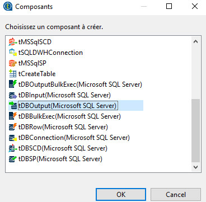Choose tDBConnection(Microsoft SQL Server)
Screen dimensions: 206x202
74,138
